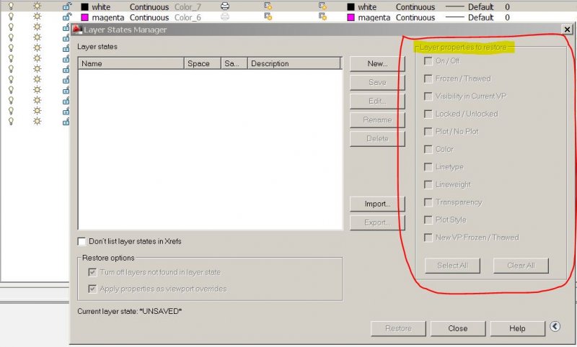The height and width of the screenshot is (347, 577).
Task: Click the Delete button
Action: [x=377, y=138]
